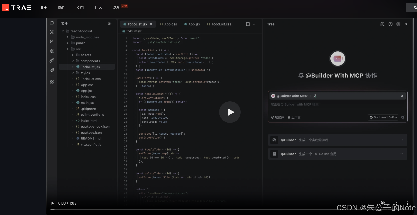417x215 pixels.
Task: Click the robot avatar icon
Action: point(337,58)
